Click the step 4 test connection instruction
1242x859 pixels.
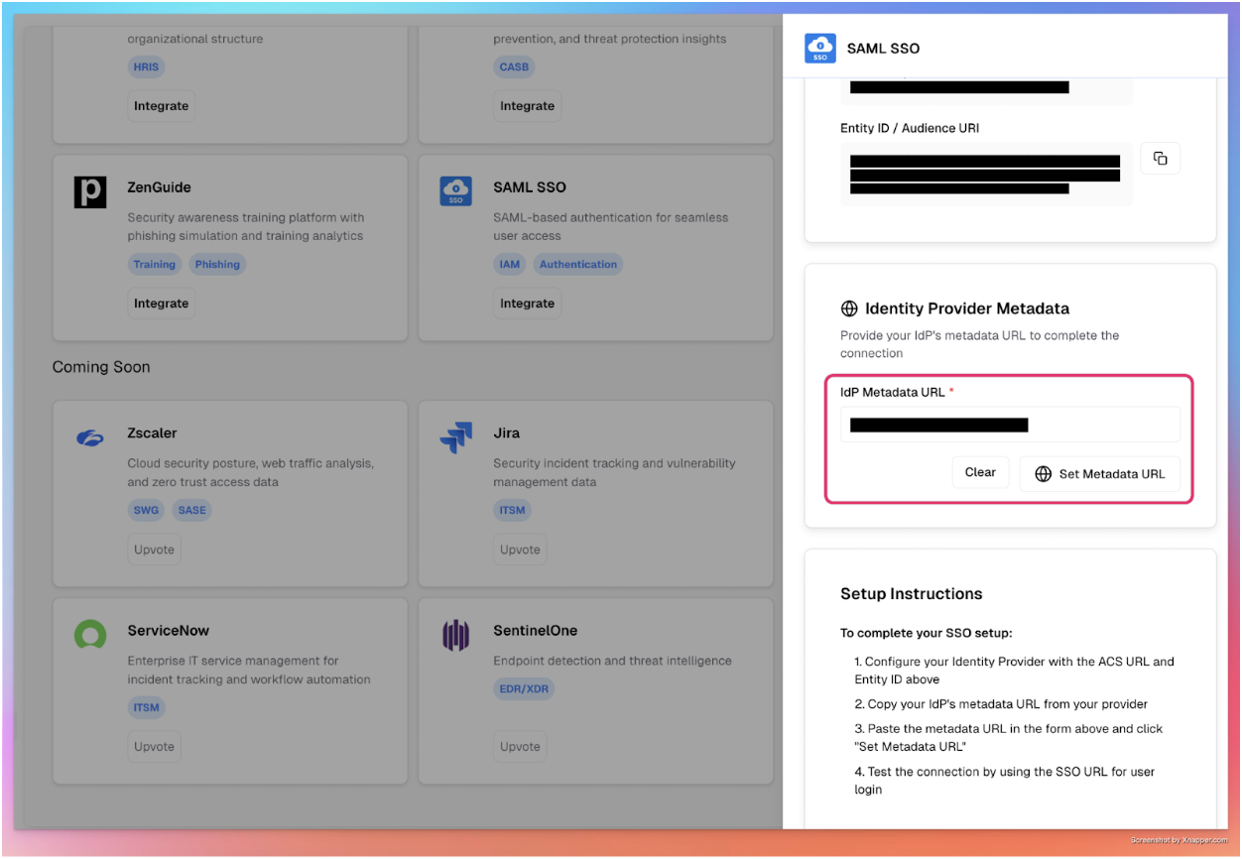1005,781
